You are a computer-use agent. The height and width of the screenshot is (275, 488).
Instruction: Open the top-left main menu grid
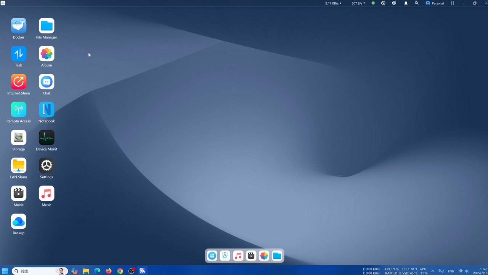tap(3, 3)
